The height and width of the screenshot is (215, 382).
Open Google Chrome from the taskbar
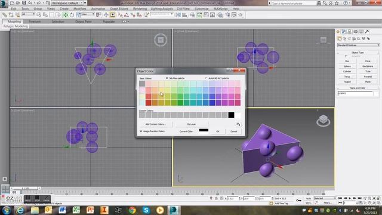(132, 210)
